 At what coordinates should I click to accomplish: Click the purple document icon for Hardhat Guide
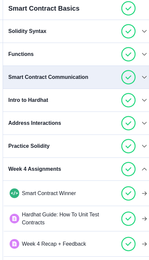(x=14, y=218)
